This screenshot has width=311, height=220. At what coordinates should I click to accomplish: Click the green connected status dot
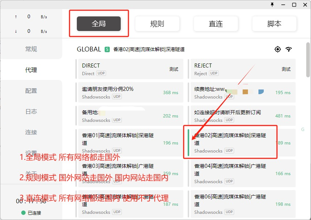(x=23, y=213)
